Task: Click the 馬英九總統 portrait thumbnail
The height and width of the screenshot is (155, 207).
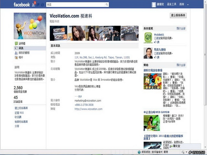Action: [x=148, y=53]
